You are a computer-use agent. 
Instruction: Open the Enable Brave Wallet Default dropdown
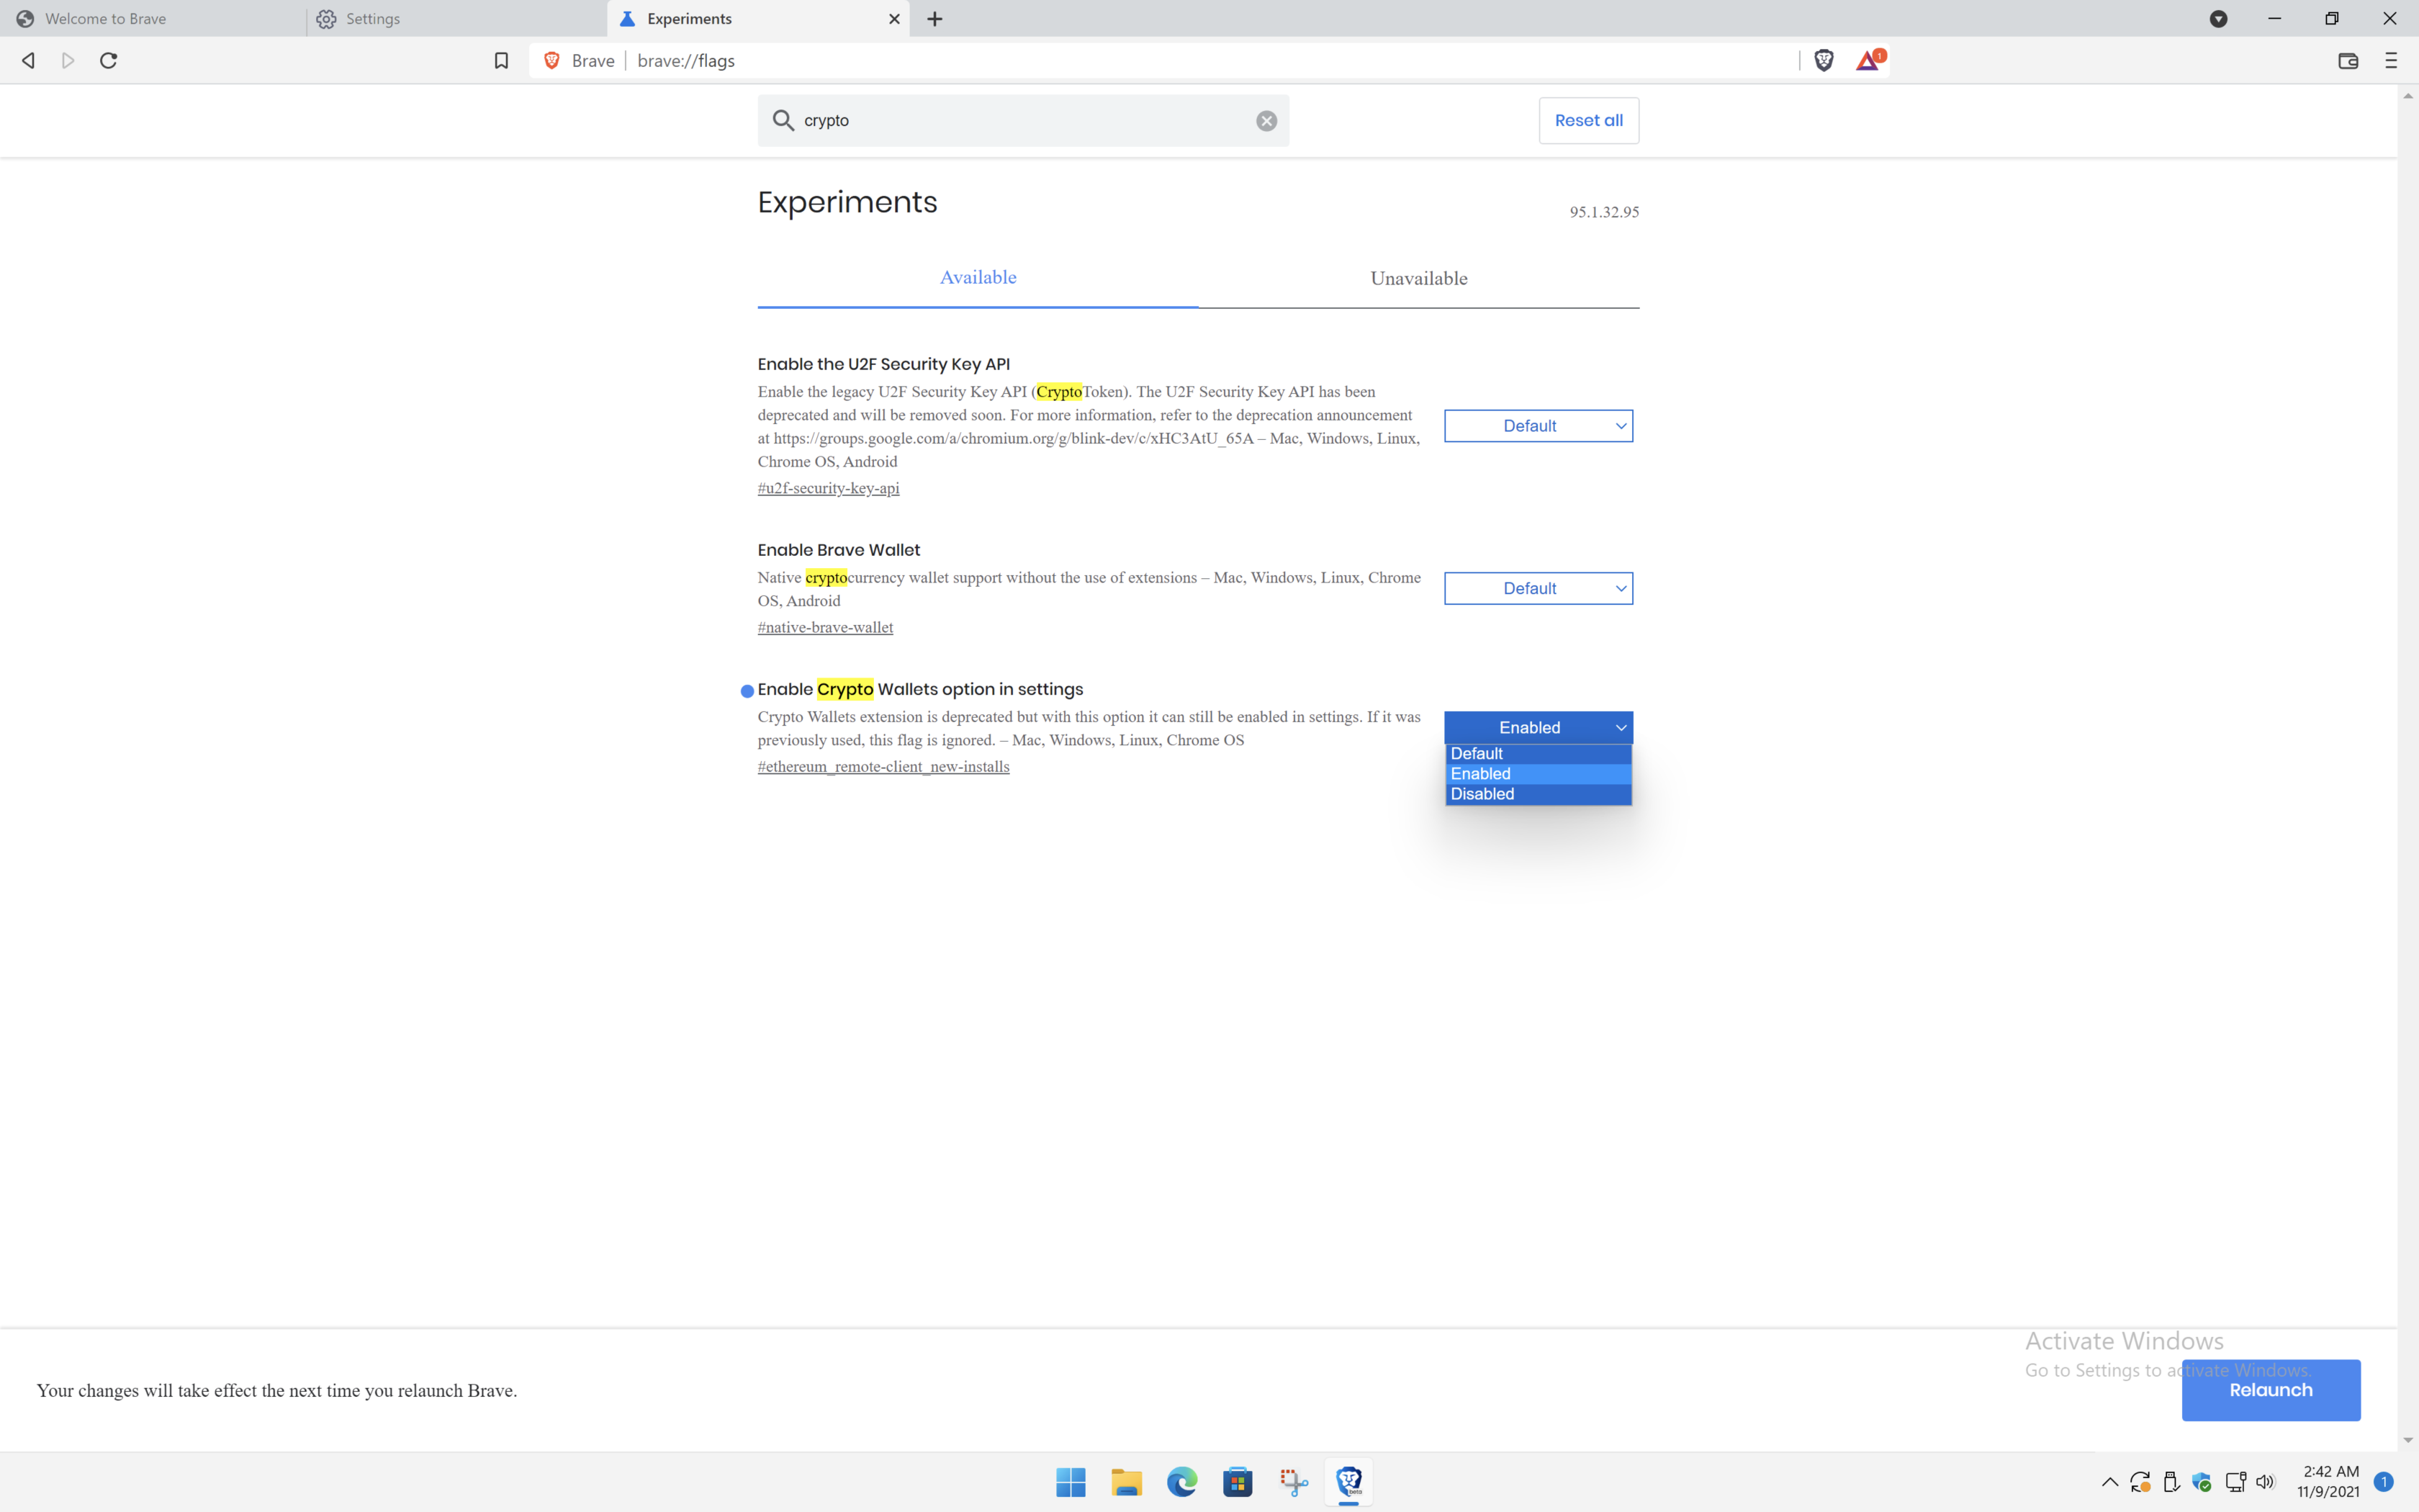[x=1537, y=588]
